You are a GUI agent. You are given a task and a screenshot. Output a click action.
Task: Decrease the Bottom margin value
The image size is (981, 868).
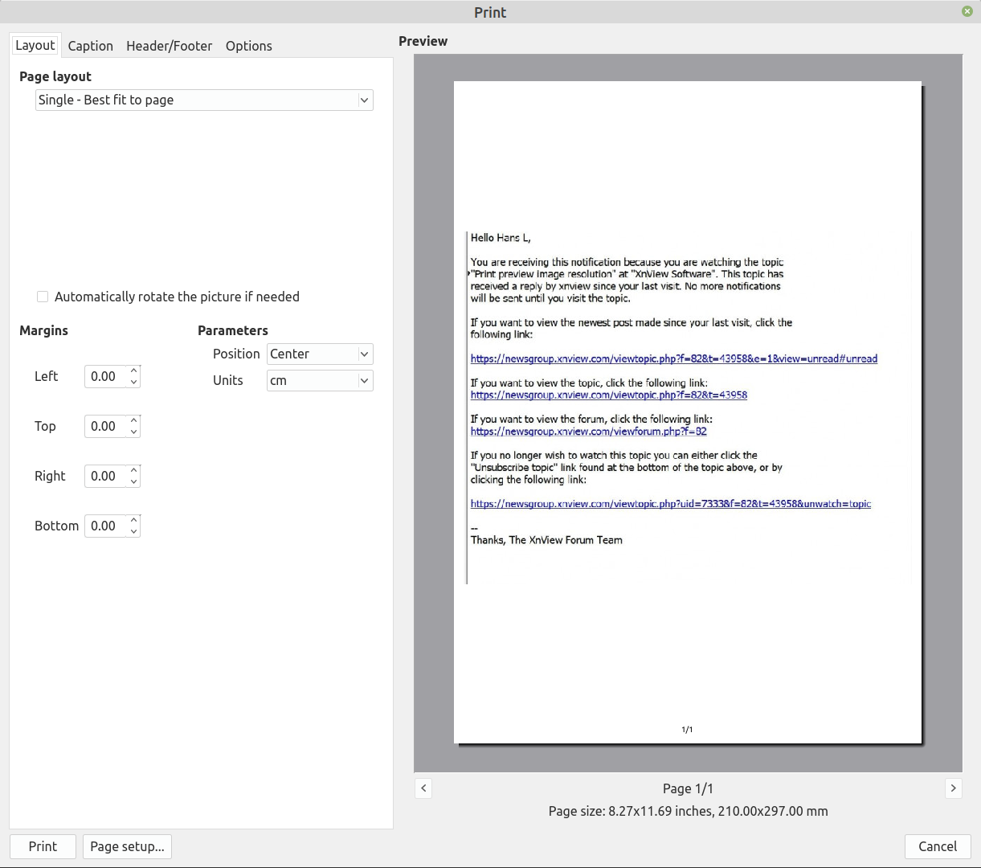[x=134, y=532]
